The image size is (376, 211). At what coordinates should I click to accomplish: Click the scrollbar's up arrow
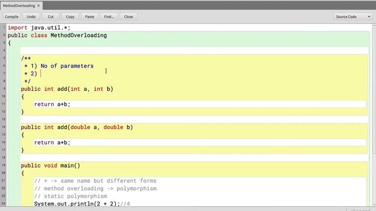374,26
